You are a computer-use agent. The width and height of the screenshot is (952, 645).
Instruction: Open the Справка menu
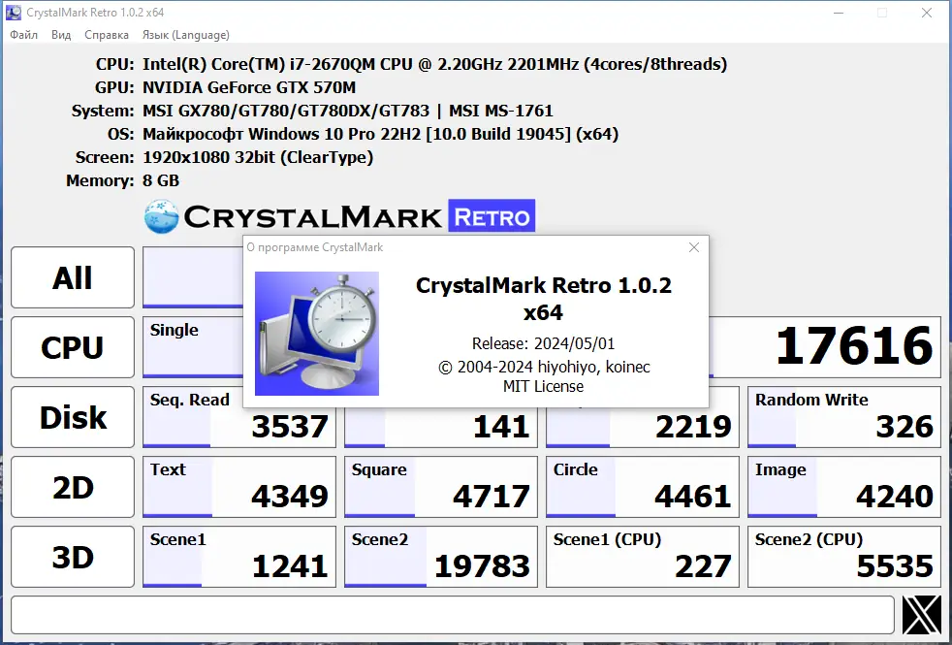pyautogui.click(x=107, y=35)
